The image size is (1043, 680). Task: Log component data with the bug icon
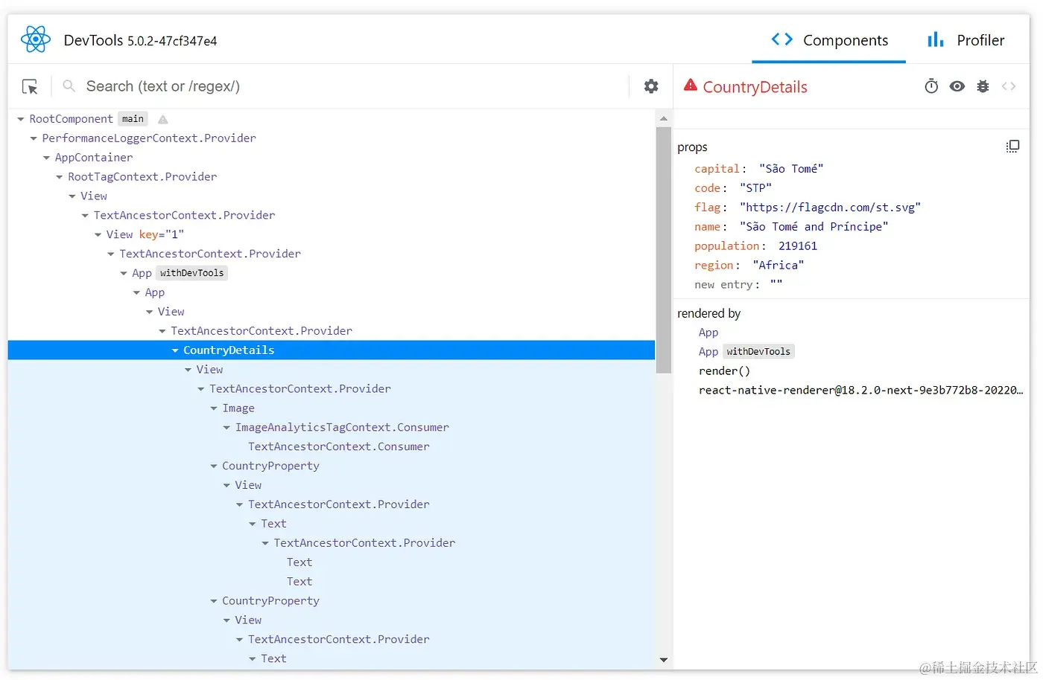pos(983,86)
